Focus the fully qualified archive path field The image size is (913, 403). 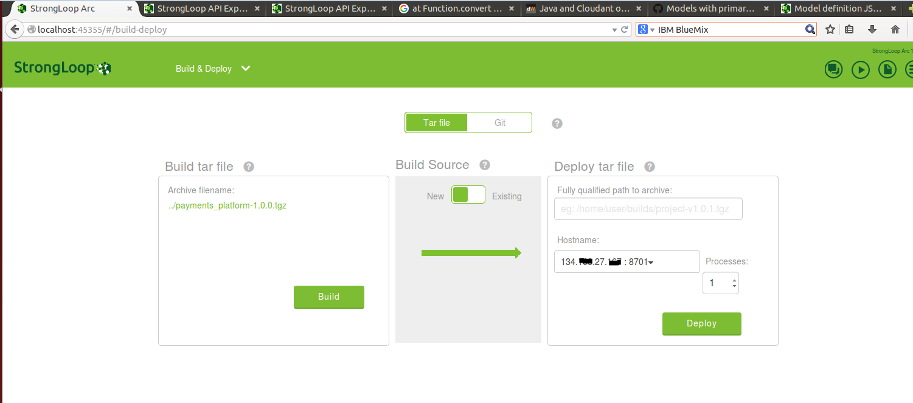coord(648,208)
